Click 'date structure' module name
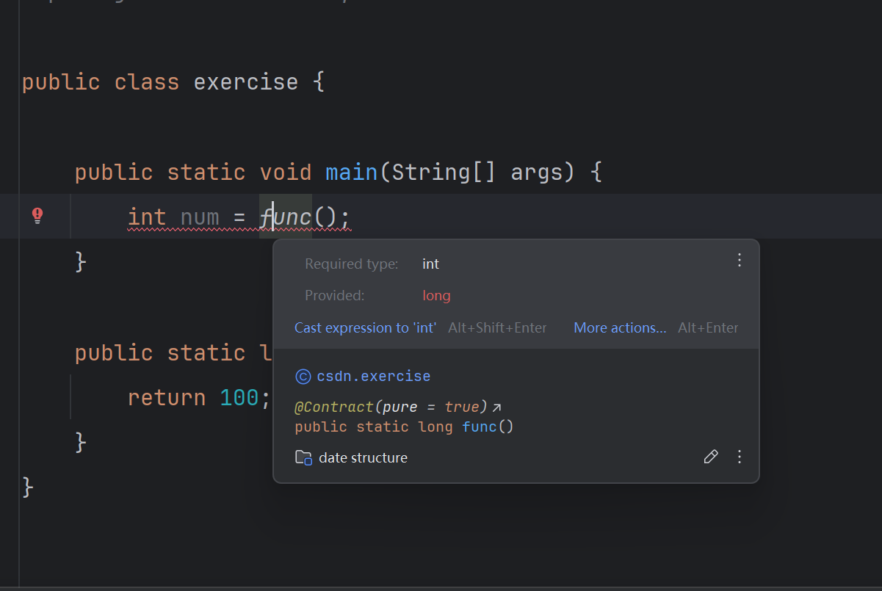The width and height of the screenshot is (882, 591). 363,457
